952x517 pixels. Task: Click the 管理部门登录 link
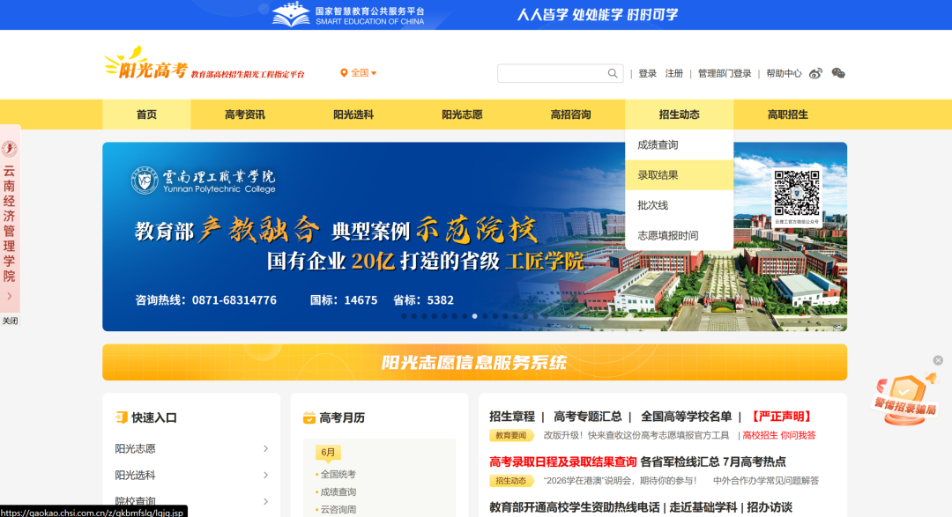tap(725, 73)
